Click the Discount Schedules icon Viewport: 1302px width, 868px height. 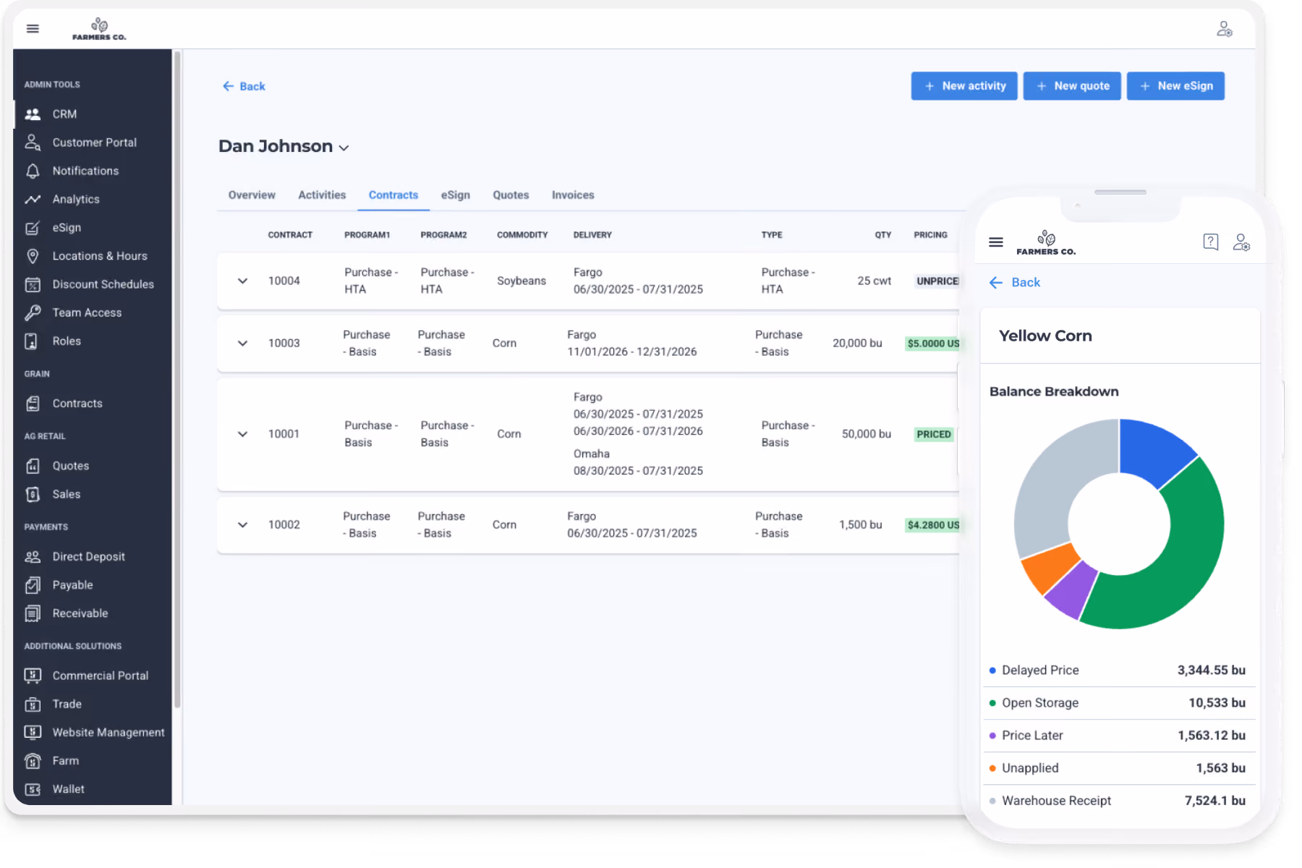(33, 284)
